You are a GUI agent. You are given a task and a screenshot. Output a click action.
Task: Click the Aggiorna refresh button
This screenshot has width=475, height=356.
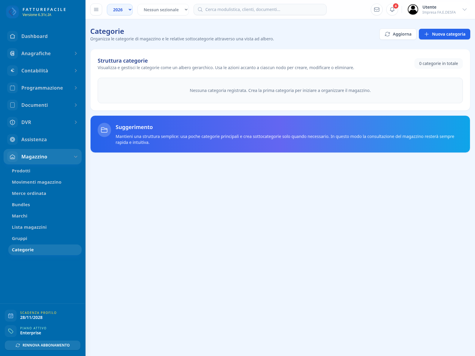point(398,34)
